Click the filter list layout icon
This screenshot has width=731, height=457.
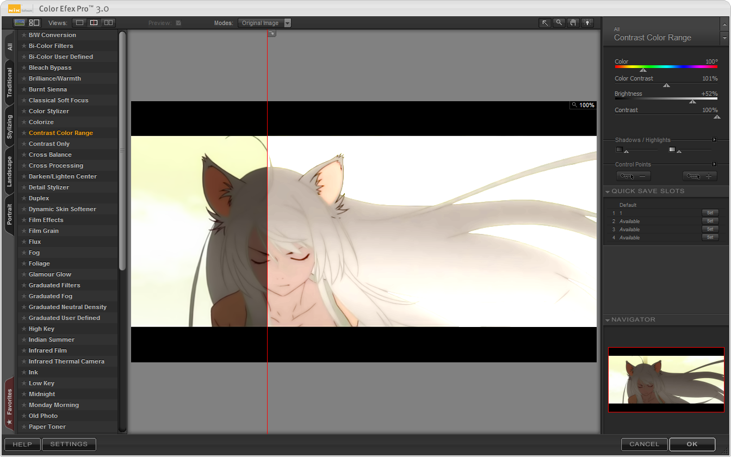34,23
